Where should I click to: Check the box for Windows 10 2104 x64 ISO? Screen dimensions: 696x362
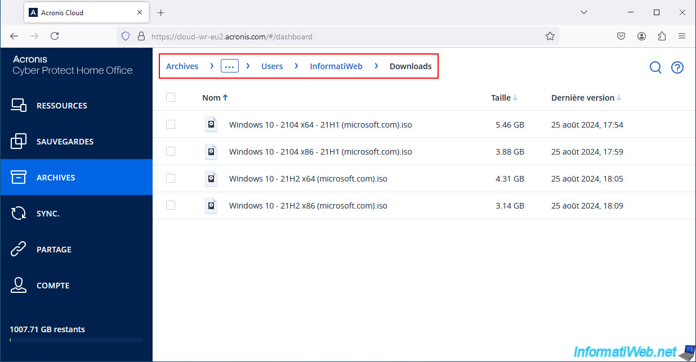[x=171, y=124]
